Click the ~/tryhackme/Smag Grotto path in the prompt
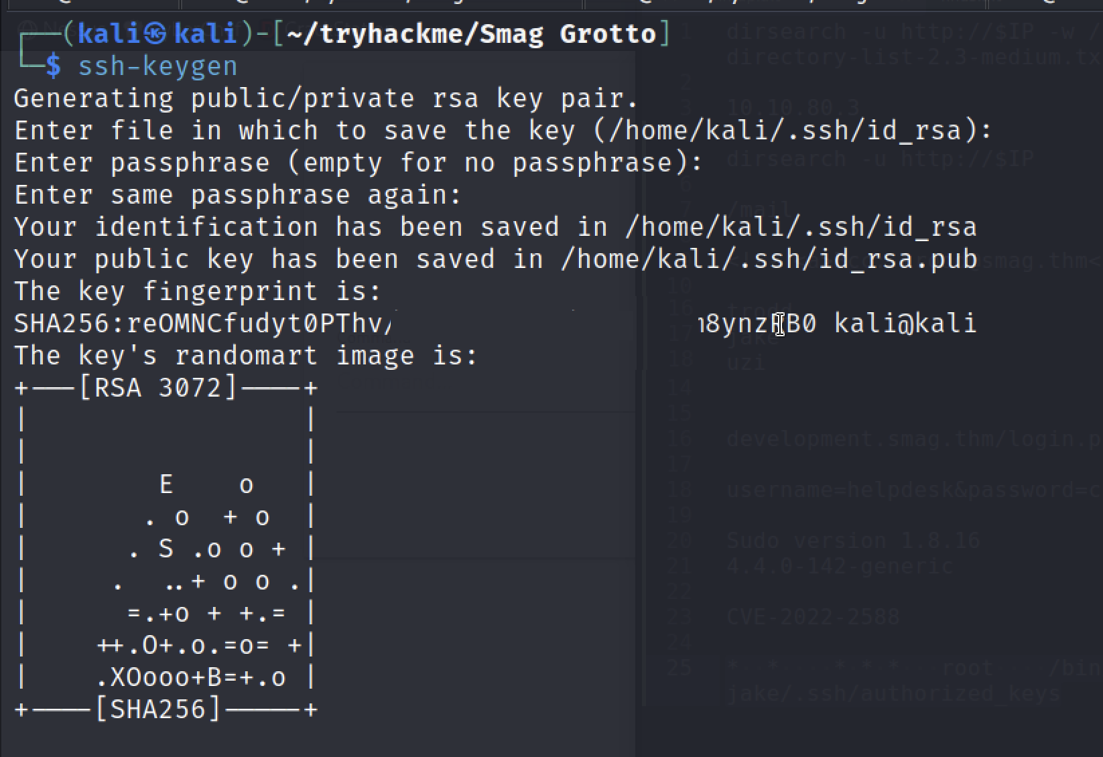 (x=472, y=33)
